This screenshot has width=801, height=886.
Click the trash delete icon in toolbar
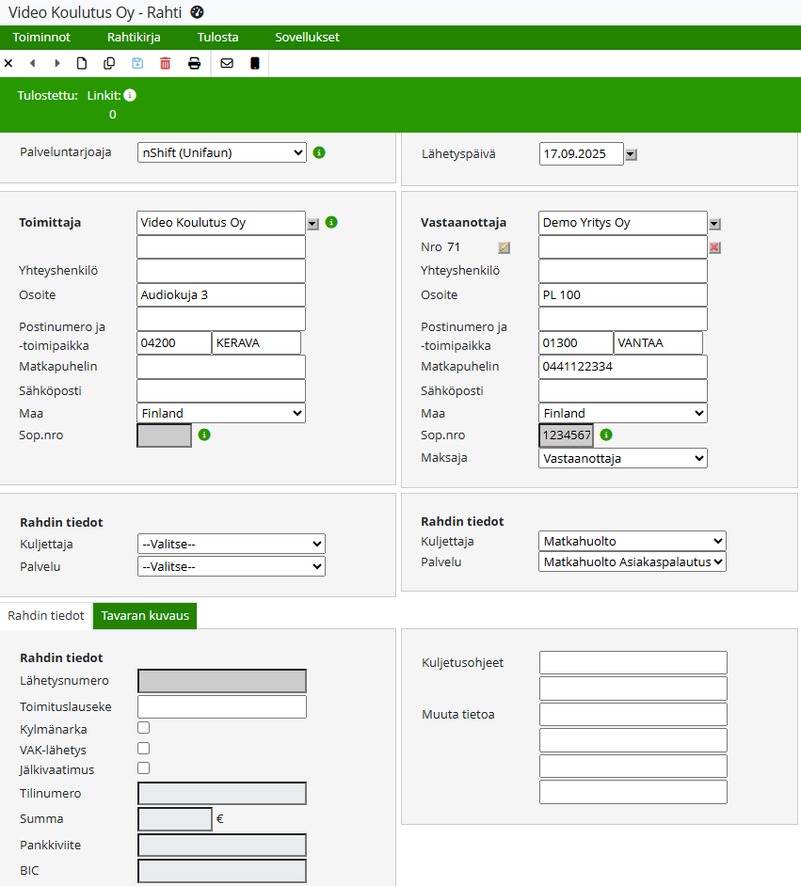click(166, 63)
